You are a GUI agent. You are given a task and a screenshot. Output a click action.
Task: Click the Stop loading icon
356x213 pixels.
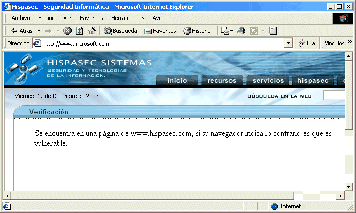(67, 31)
